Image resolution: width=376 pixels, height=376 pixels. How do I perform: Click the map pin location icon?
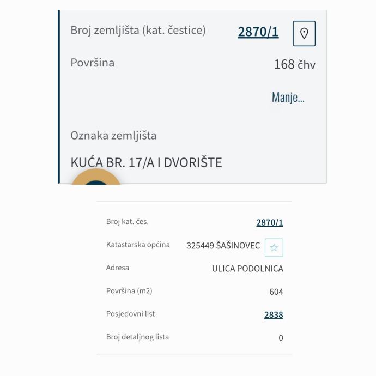tap(304, 33)
